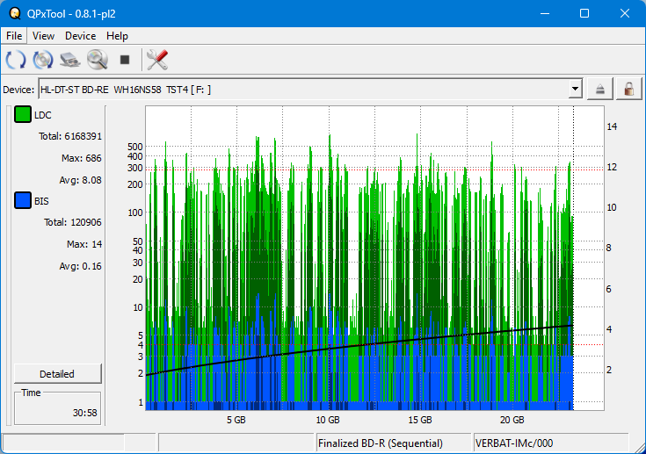Click the VERBAT-IMc/000 media ID status

514,443
